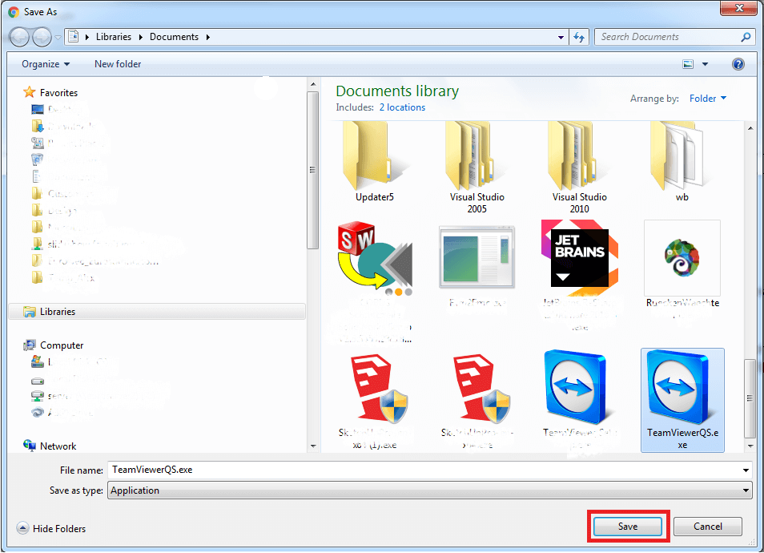The height and width of the screenshot is (553, 764).
Task: Click the Cancel button
Action: [707, 527]
